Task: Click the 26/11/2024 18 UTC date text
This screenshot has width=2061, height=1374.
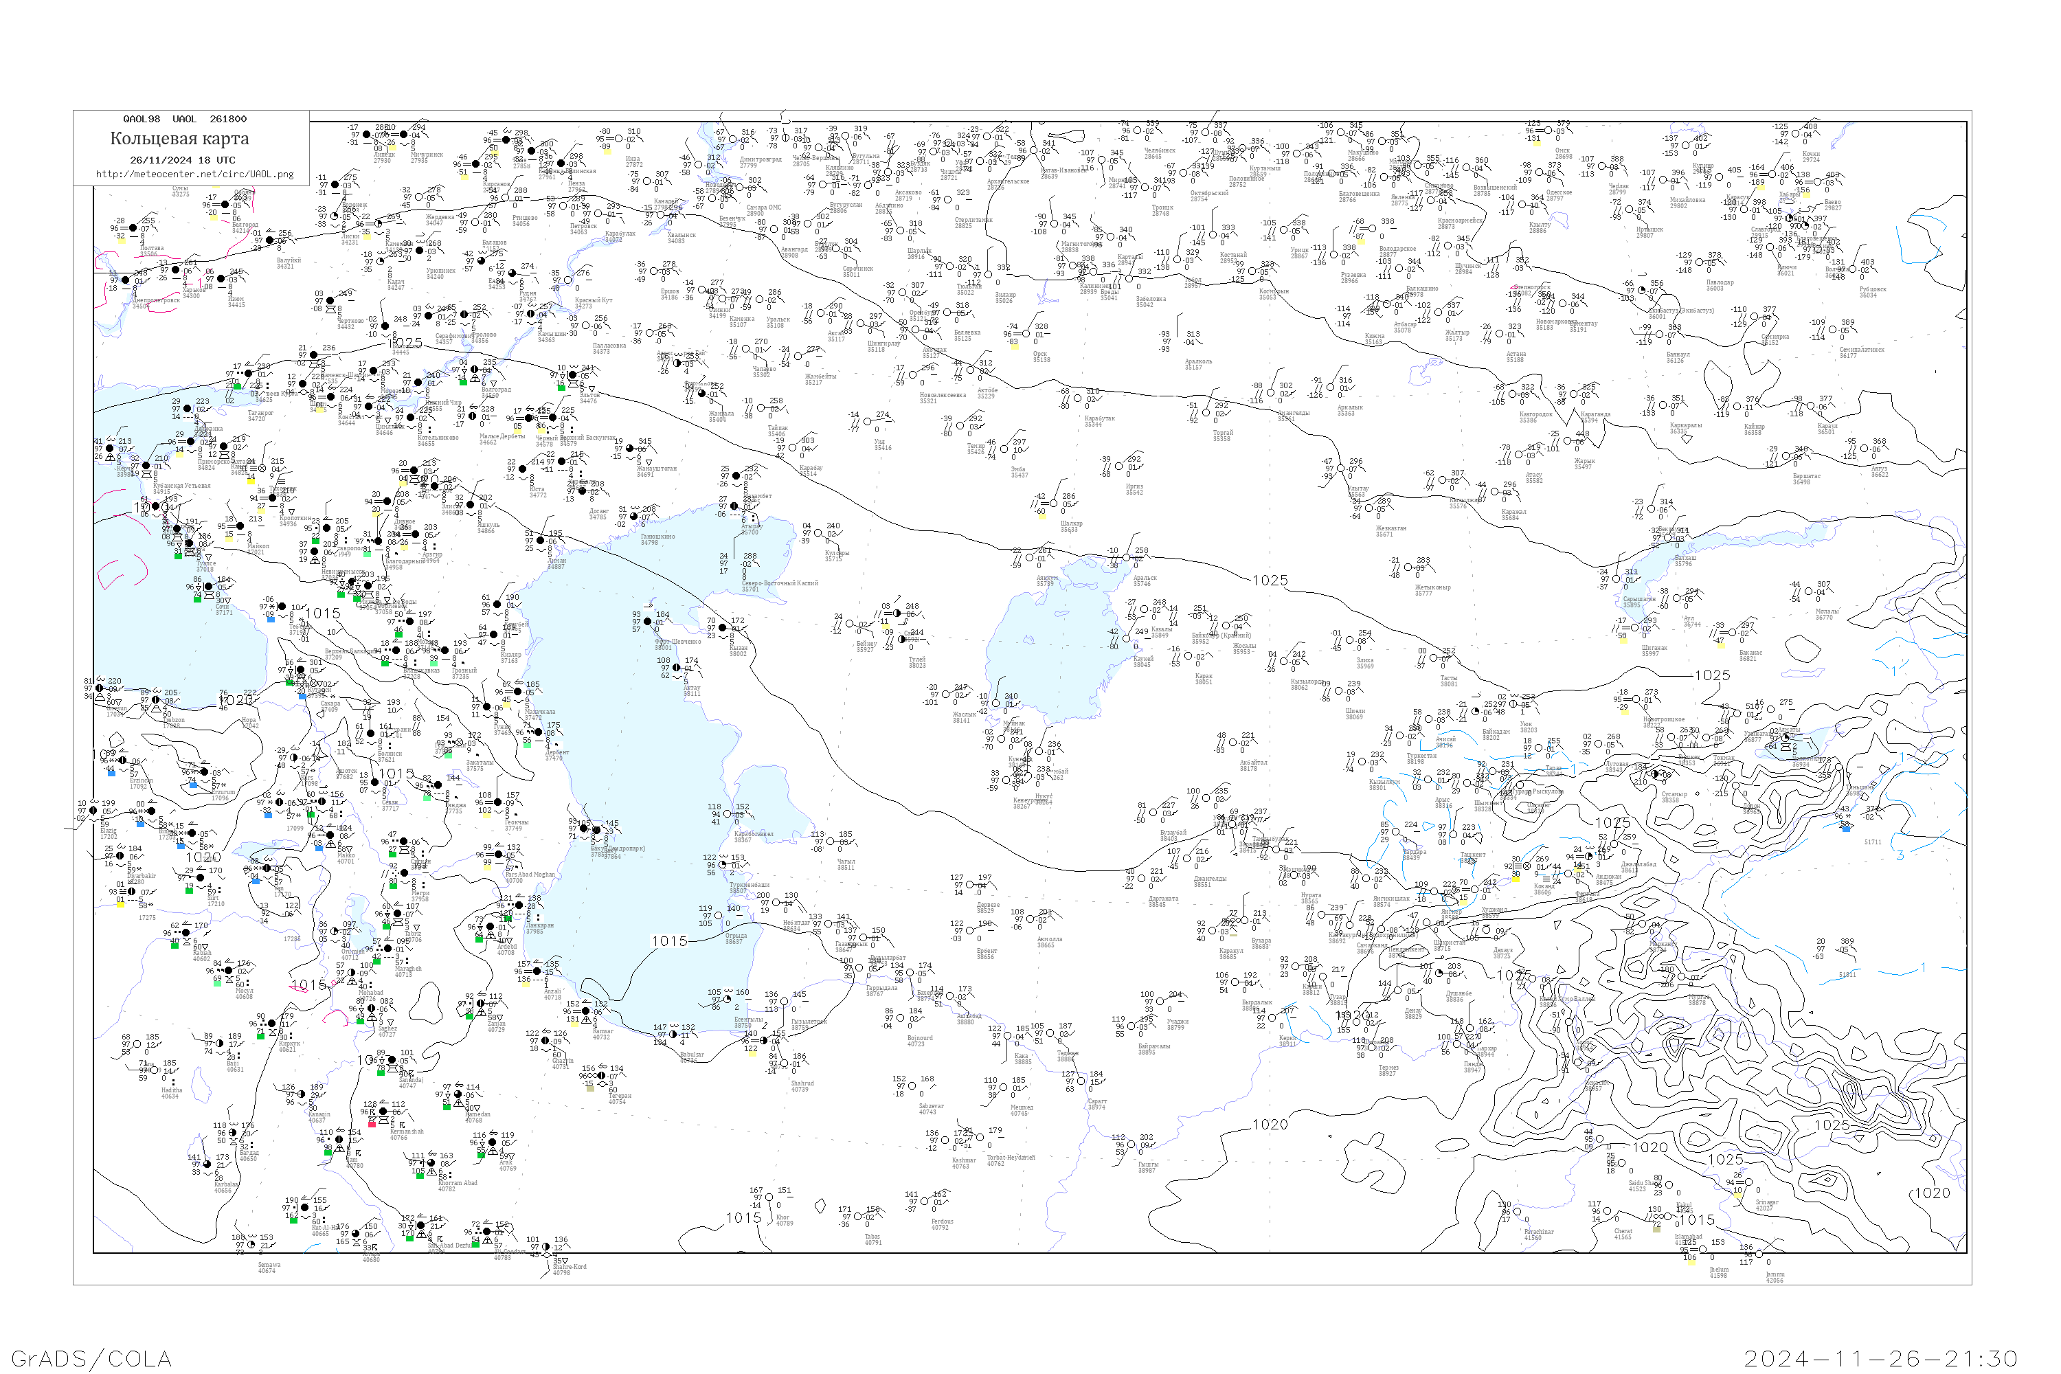Action: pyautogui.click(x=182, y=160)
